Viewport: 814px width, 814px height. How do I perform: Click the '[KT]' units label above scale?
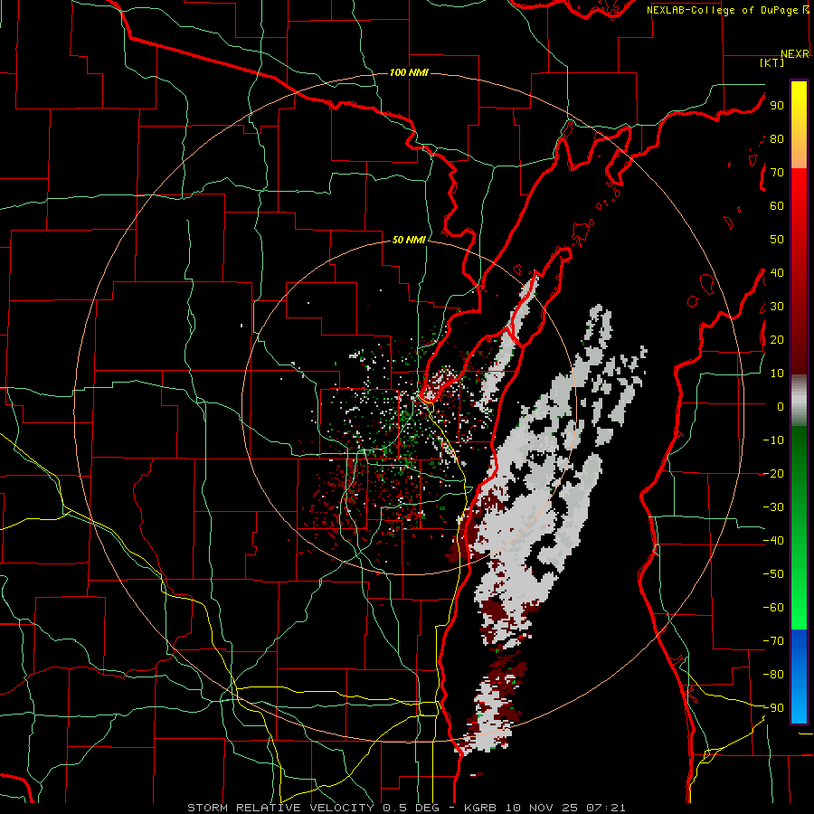[x=772, y=62]
